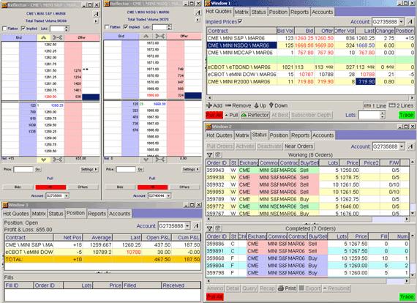Click clear-filter icon above Completed orders

(217, 228)
